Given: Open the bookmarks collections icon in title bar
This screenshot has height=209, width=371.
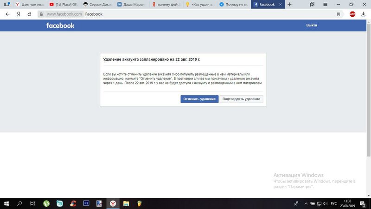Looking at the screenshot, I should coord(312,4).
